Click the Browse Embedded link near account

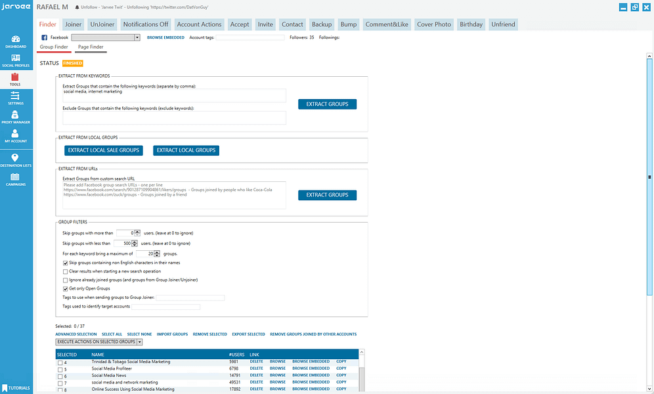point(165,37)
